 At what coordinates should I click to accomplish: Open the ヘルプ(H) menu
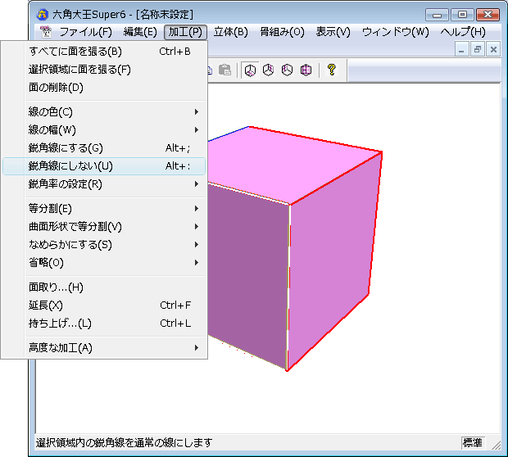(463, 32)
